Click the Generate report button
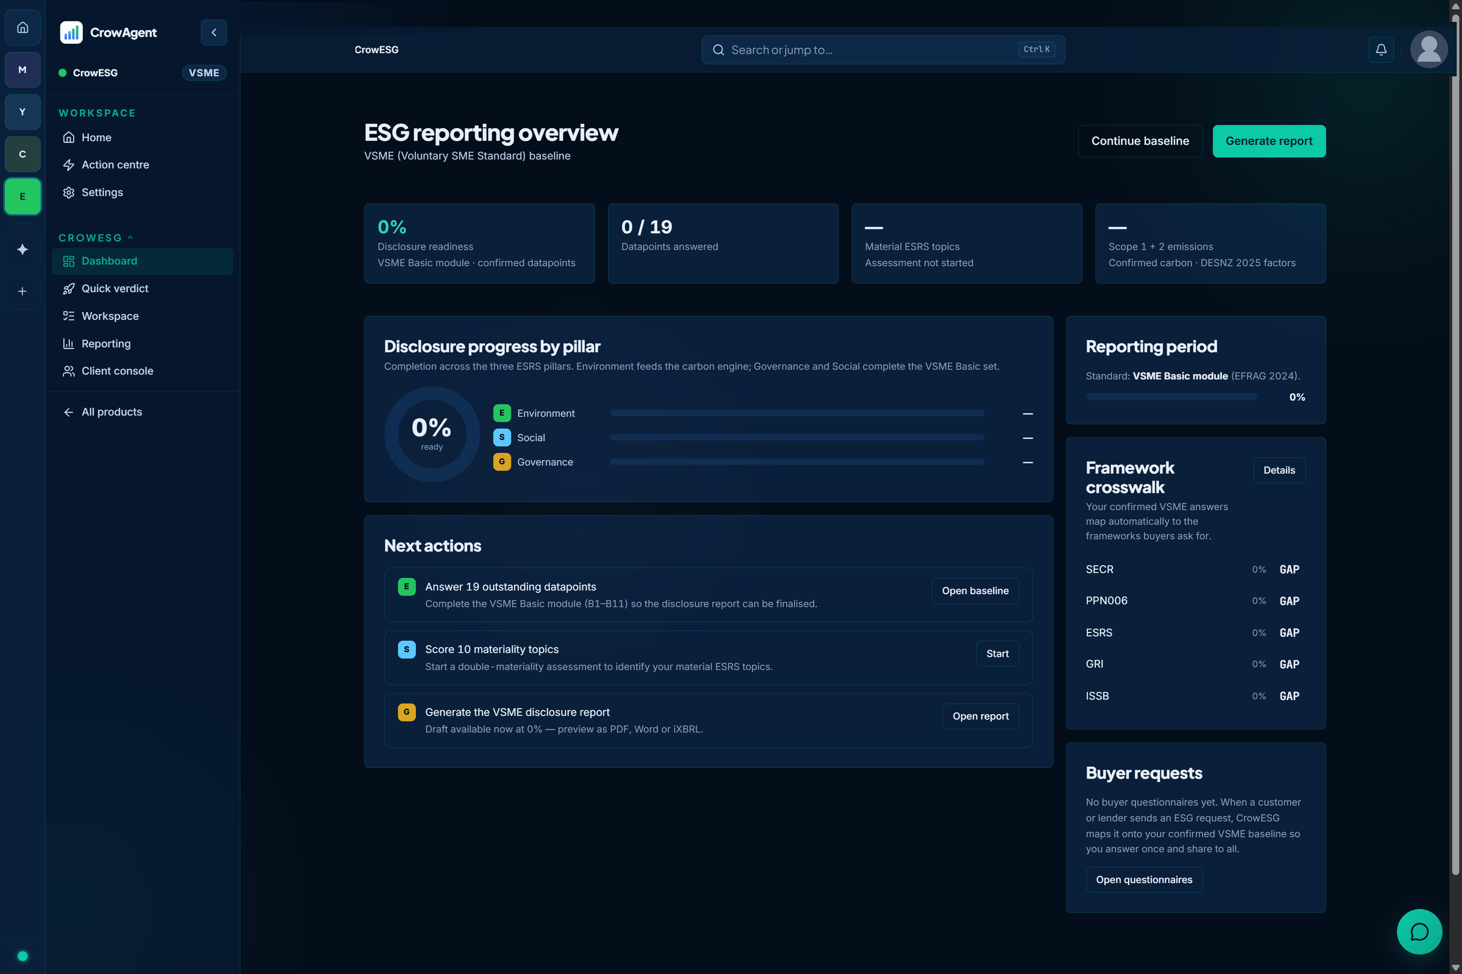The image size is (1462, 974). point(1269,141)
